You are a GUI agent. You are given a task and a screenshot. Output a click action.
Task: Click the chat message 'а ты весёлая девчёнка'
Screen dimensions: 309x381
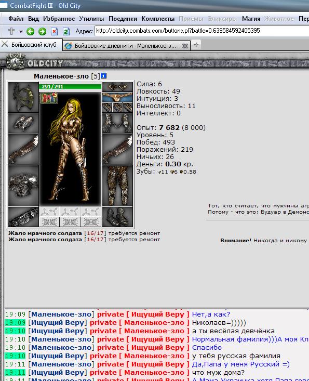[x=233, y=331]
